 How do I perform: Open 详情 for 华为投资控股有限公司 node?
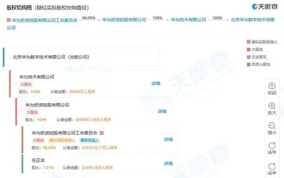point(162,112)
